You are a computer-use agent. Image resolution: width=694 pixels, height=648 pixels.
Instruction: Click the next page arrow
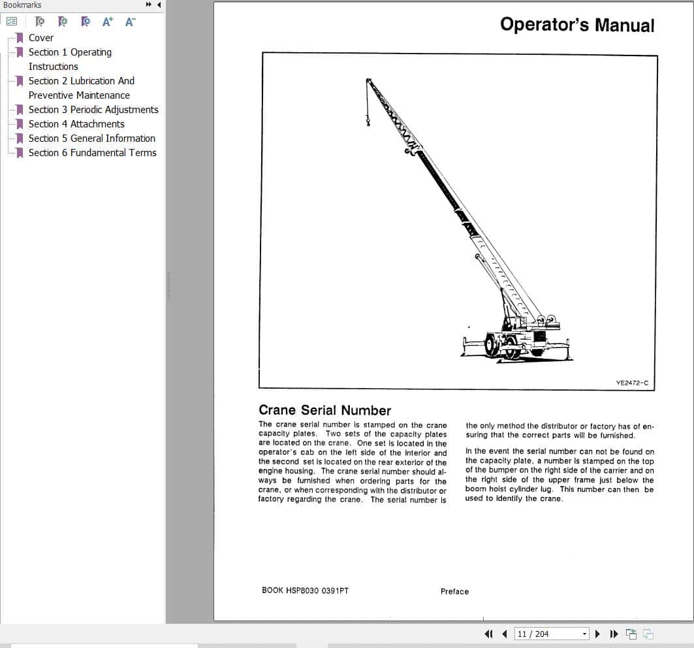pyautogui.click(x=597, y=634)
